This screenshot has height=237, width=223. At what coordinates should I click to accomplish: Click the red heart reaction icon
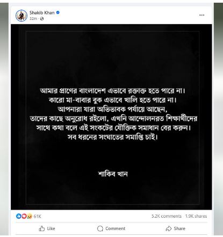(x=24, y=216)
